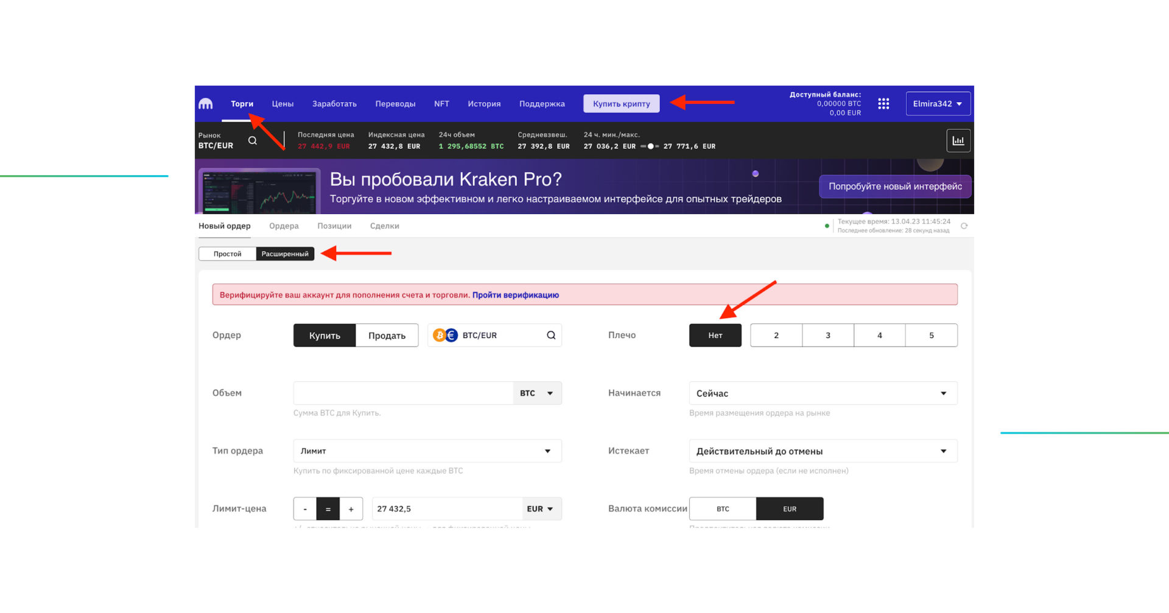Follow the Пройти верификацию link
This screenshot has height=613, width=1169.
pos(515,295)
